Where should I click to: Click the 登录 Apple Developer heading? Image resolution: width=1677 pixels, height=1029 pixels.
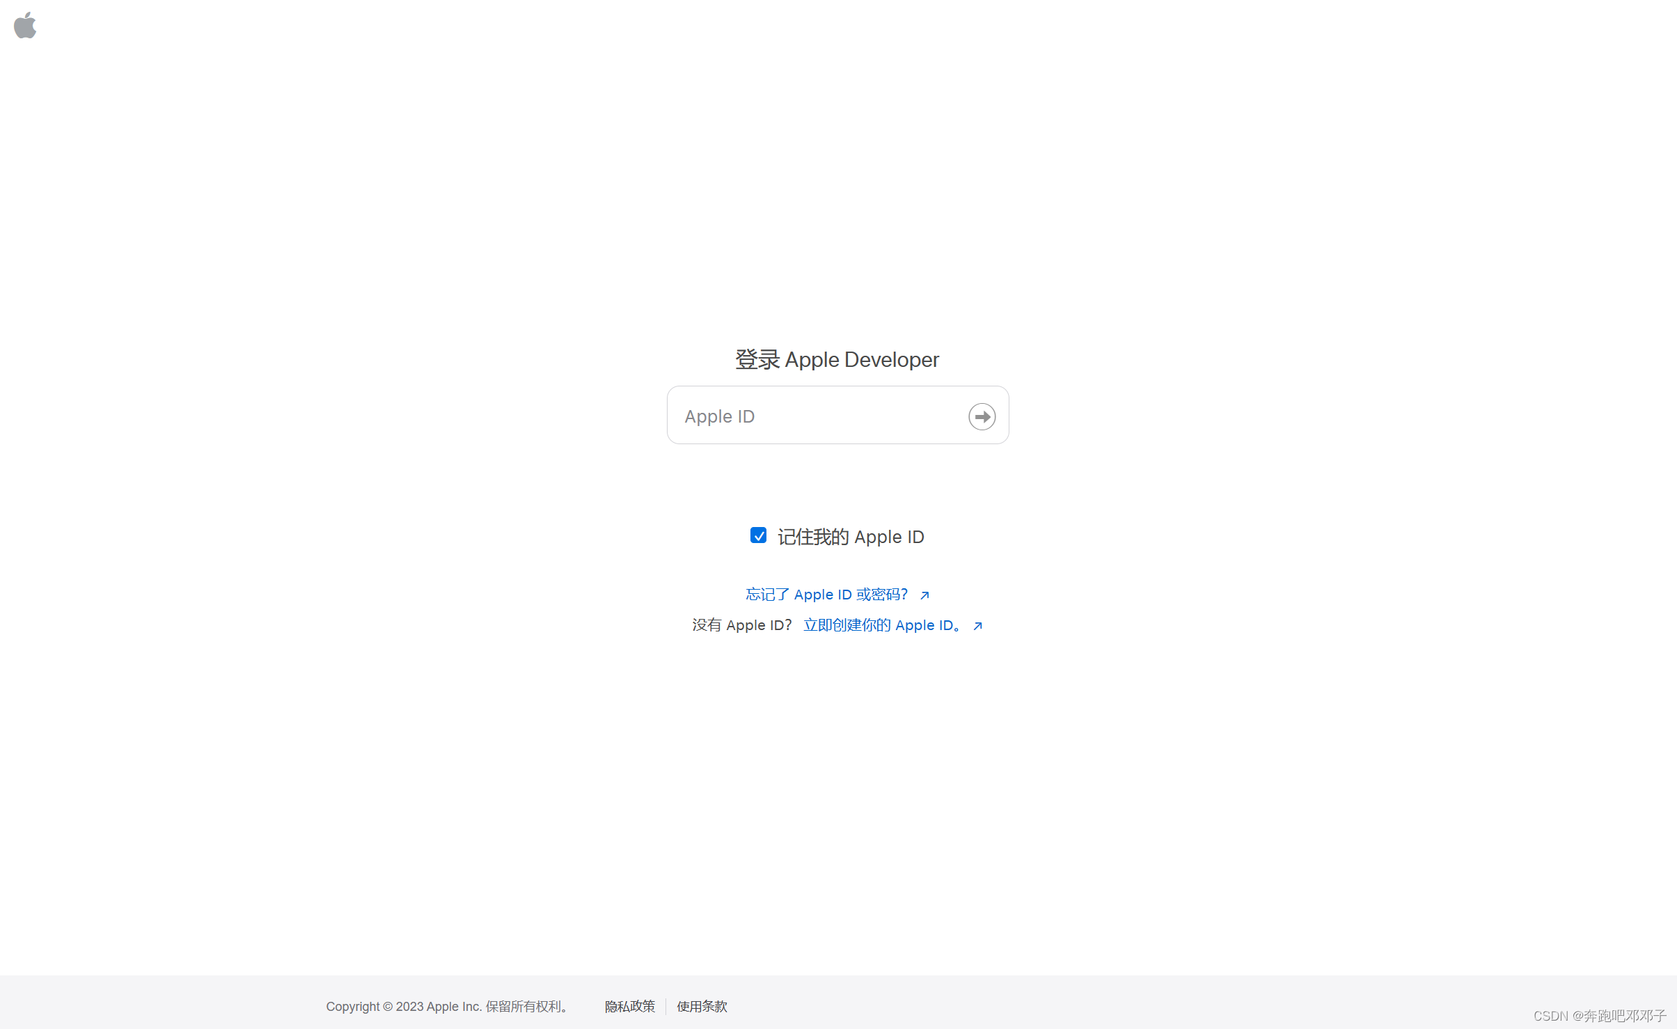coord(837,360)
